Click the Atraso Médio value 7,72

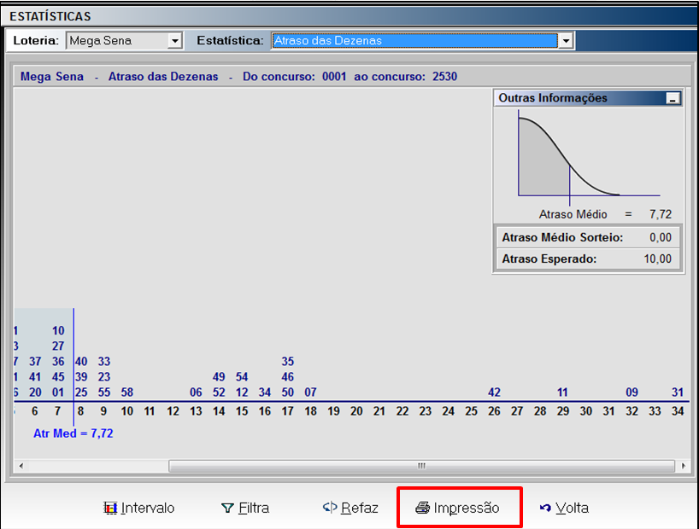pos(661,214)
